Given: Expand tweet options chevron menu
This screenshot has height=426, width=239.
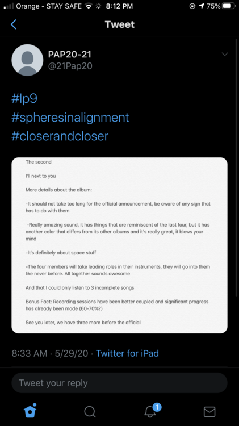Looking at the screenshot, I should pos(225,55).
